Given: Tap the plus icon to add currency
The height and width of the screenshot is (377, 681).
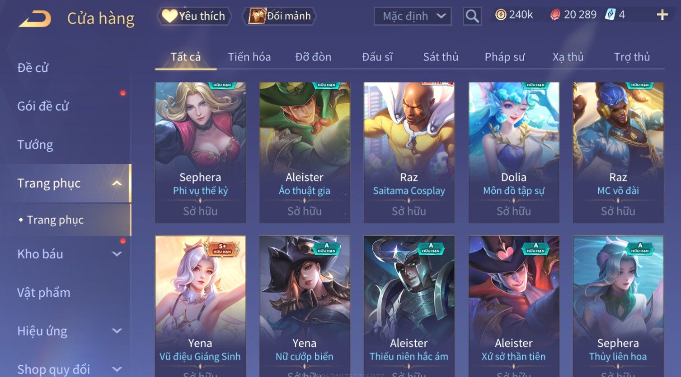Looking at the screenshot, I should click(662, 15).
